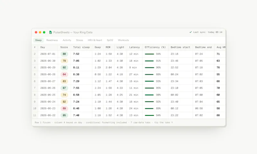Click the Deep column header
The height and width of the screenshot is (154, 257).
98,47
